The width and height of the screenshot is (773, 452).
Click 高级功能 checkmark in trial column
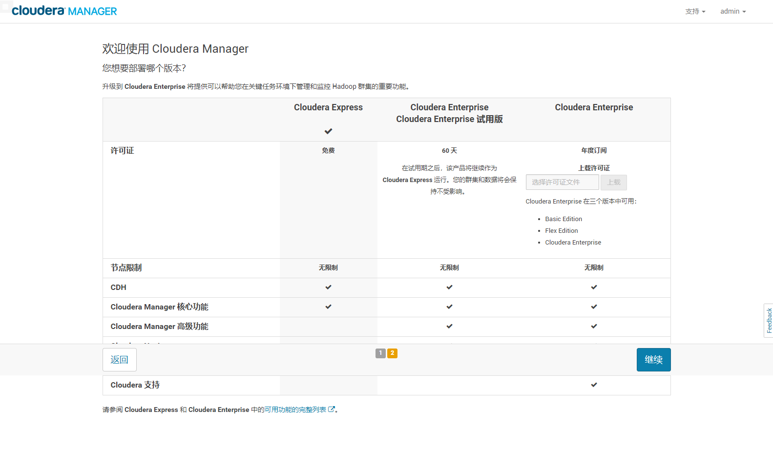(449, 326)
